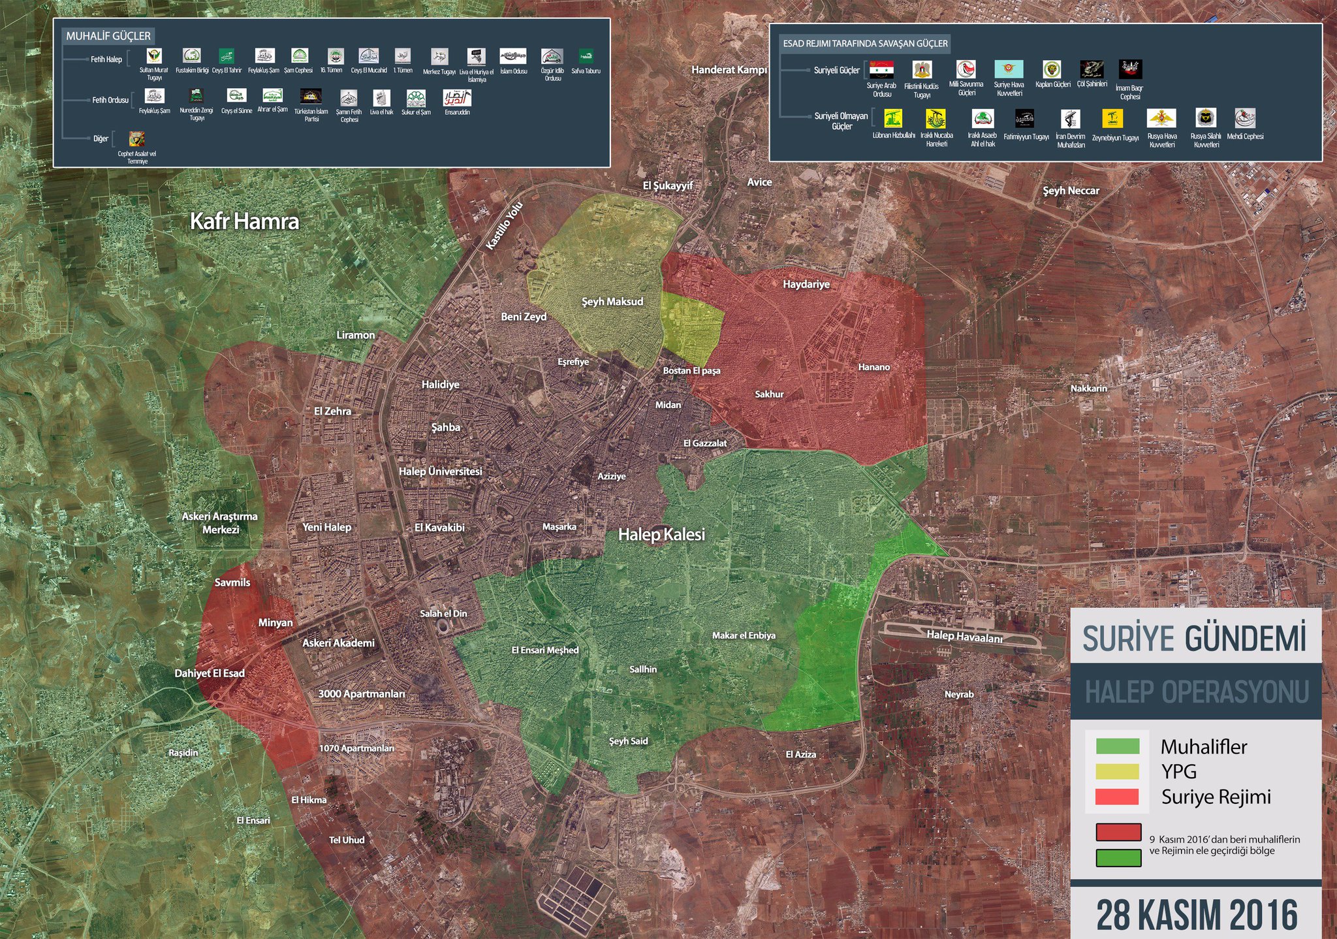Select the Fetih Ordusu branch label
The height and width of the screenshot is (939, 1337).
[110, 100]
